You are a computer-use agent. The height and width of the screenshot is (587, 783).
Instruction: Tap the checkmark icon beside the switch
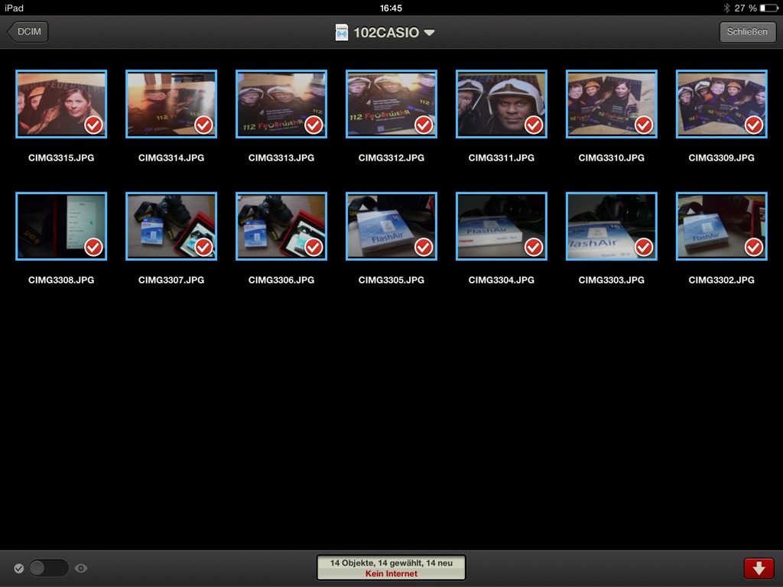coord(19,568)
